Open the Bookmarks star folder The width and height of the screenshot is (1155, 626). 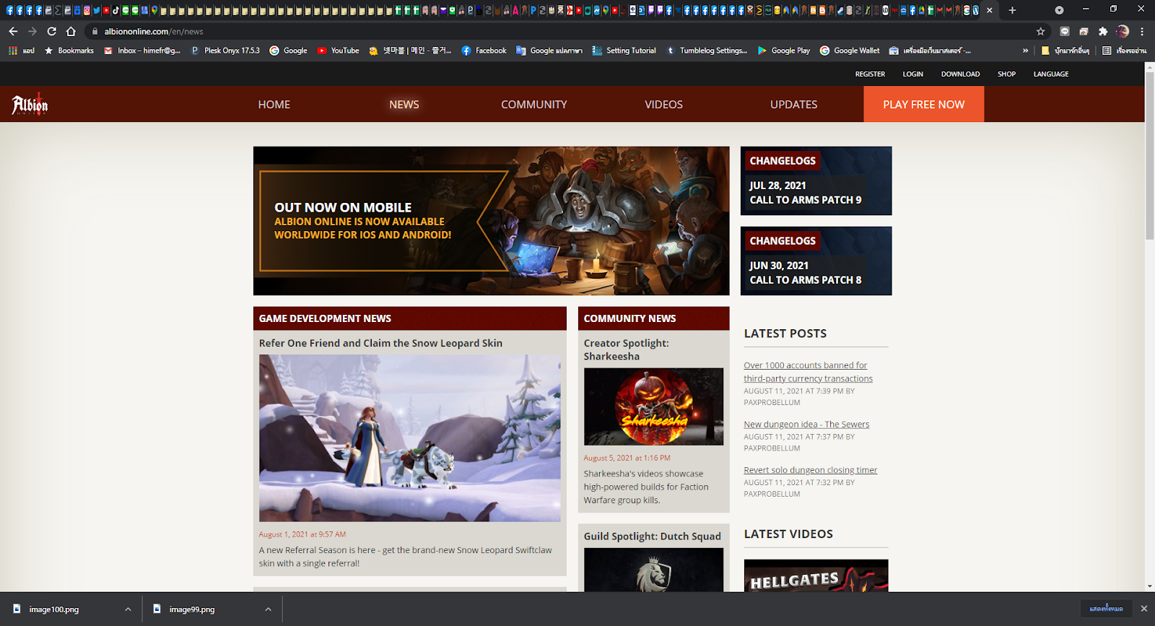point(69,51)
